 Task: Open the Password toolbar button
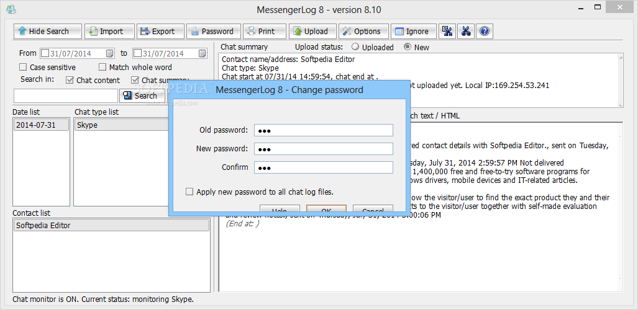pos(214,31)
